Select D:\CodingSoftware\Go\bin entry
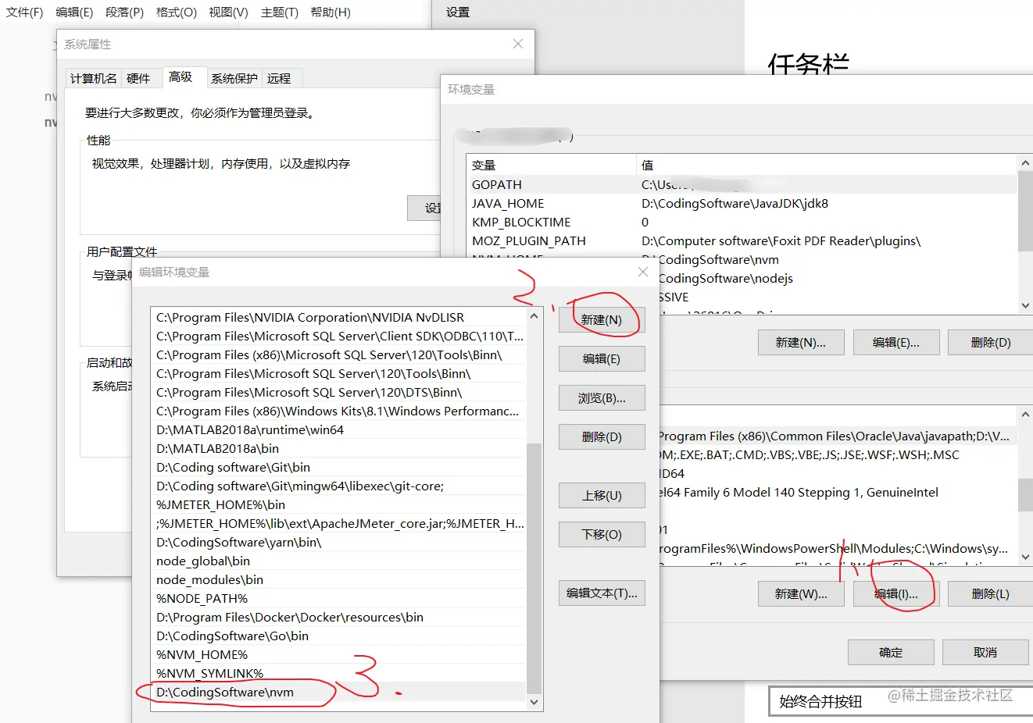The width and height of the screenshot is (1033, 723). click(x=339, y=636)
